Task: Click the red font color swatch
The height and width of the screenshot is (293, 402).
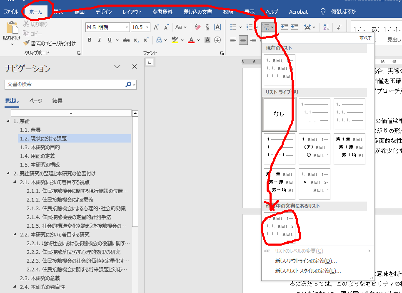Action: coord(191,40)
